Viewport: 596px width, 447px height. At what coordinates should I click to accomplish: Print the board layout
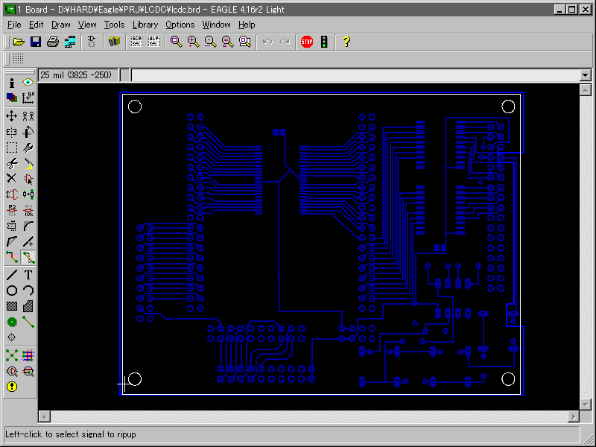[53, 42]
